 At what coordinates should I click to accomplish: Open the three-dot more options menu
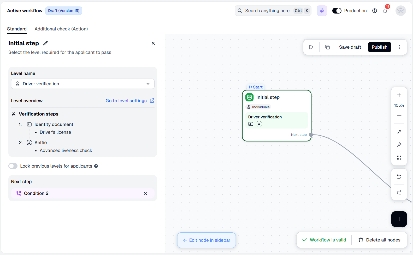tap(399, 47)
